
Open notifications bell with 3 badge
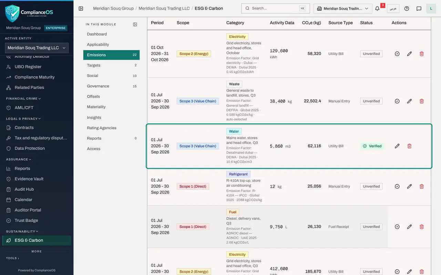pyautogui.click(x=377, y=9)
